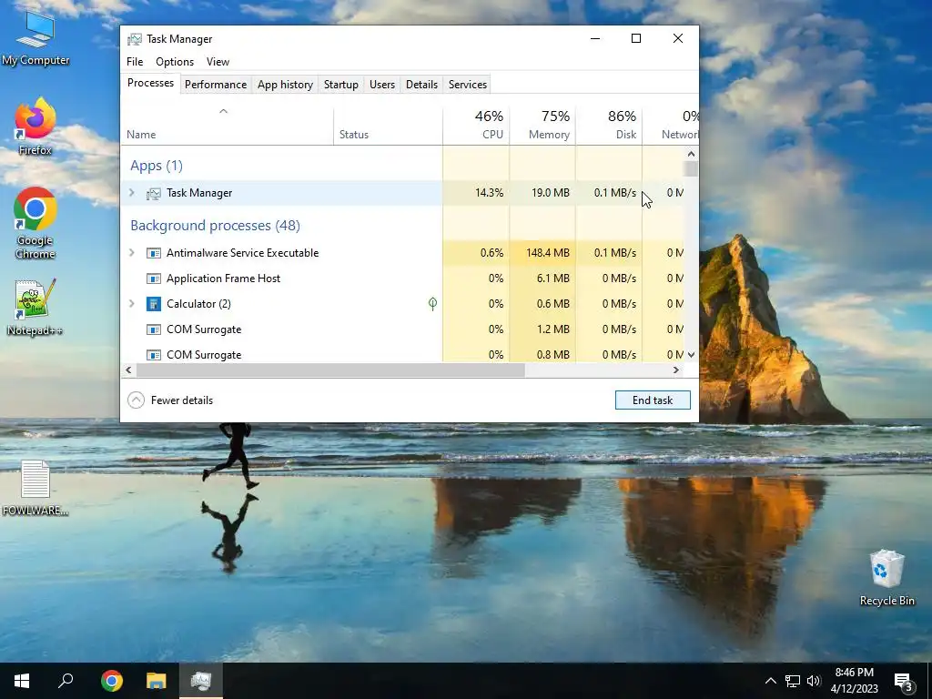Image resolution: width=932 pixels, height=699 pixels.
Task: Click horizontal scrollbar right arrow
Action: coord(676,370)
